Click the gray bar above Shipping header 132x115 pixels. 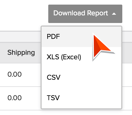click(20, 37)
